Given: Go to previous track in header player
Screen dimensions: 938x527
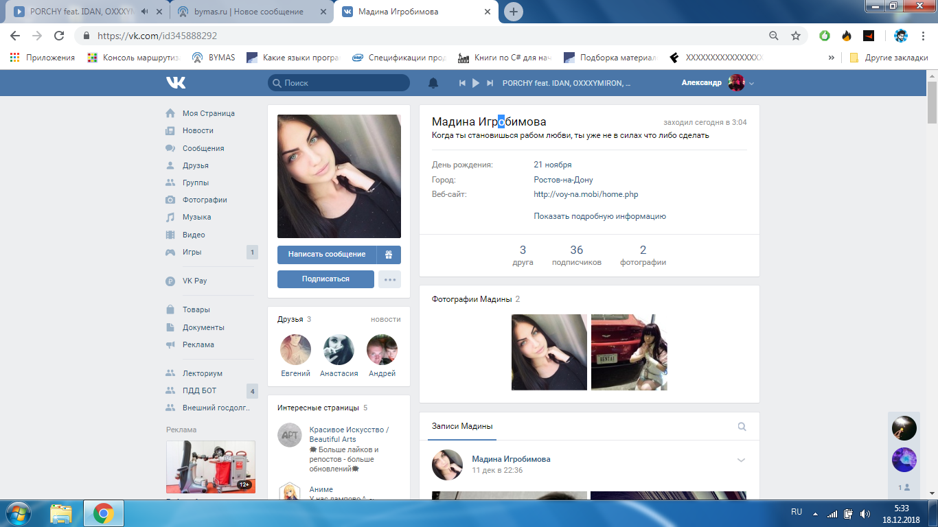Looking at the screenshot, I should [462, 83].
